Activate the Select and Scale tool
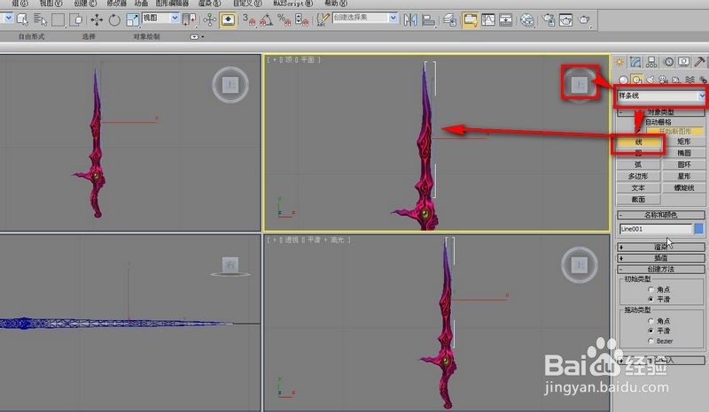709x412 pixels. pos(132,19)
